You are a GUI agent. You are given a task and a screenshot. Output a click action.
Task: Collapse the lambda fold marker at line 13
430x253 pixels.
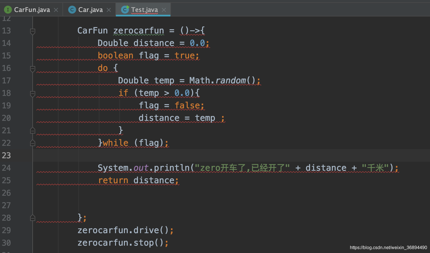pyautogui.click(x=33, y=31)
